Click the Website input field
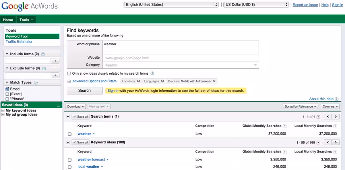 pos(180,58)
